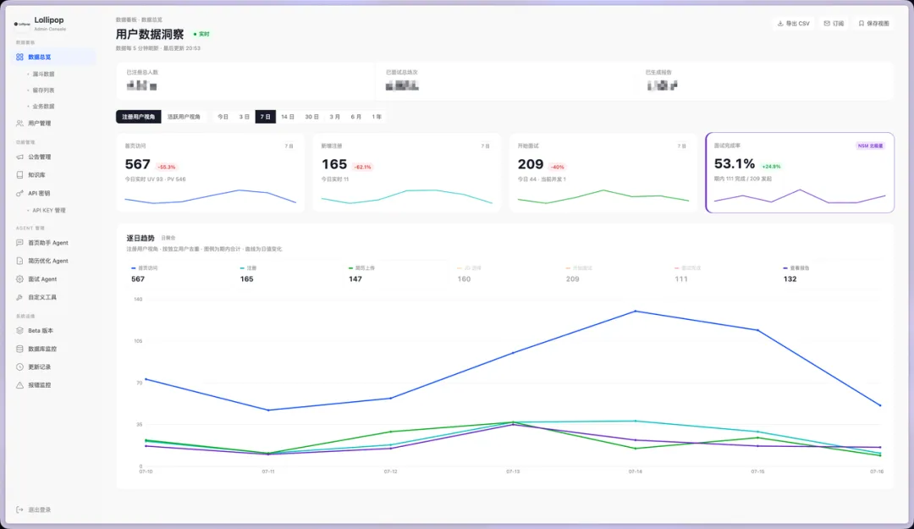
Task: Click the 保存视图 button
Action: 873,24
